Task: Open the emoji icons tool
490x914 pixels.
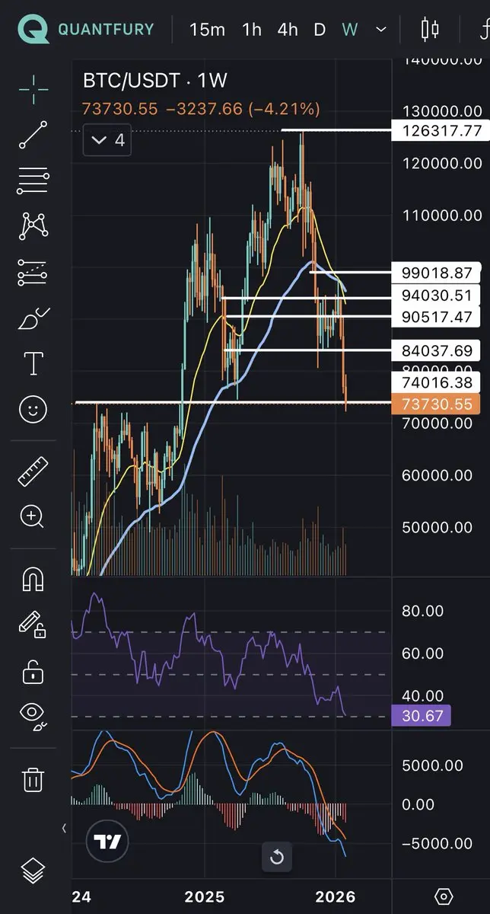Action: (33, 410)
